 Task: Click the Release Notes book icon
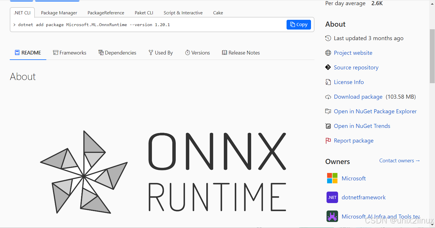225,53
